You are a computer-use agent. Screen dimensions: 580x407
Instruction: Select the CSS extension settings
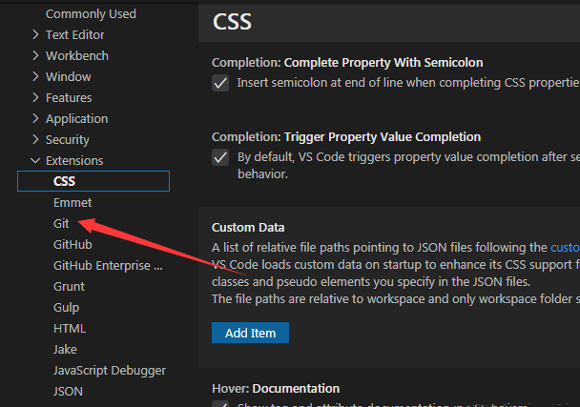[x=65, y=181]
